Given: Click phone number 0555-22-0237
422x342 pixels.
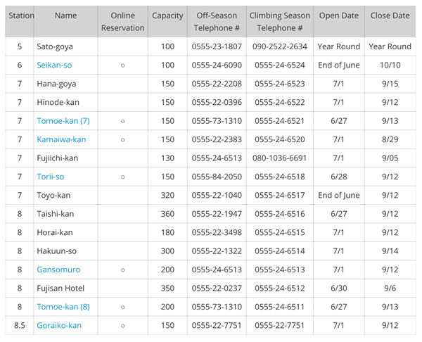Looking at the screenshot, I should 217,288.
